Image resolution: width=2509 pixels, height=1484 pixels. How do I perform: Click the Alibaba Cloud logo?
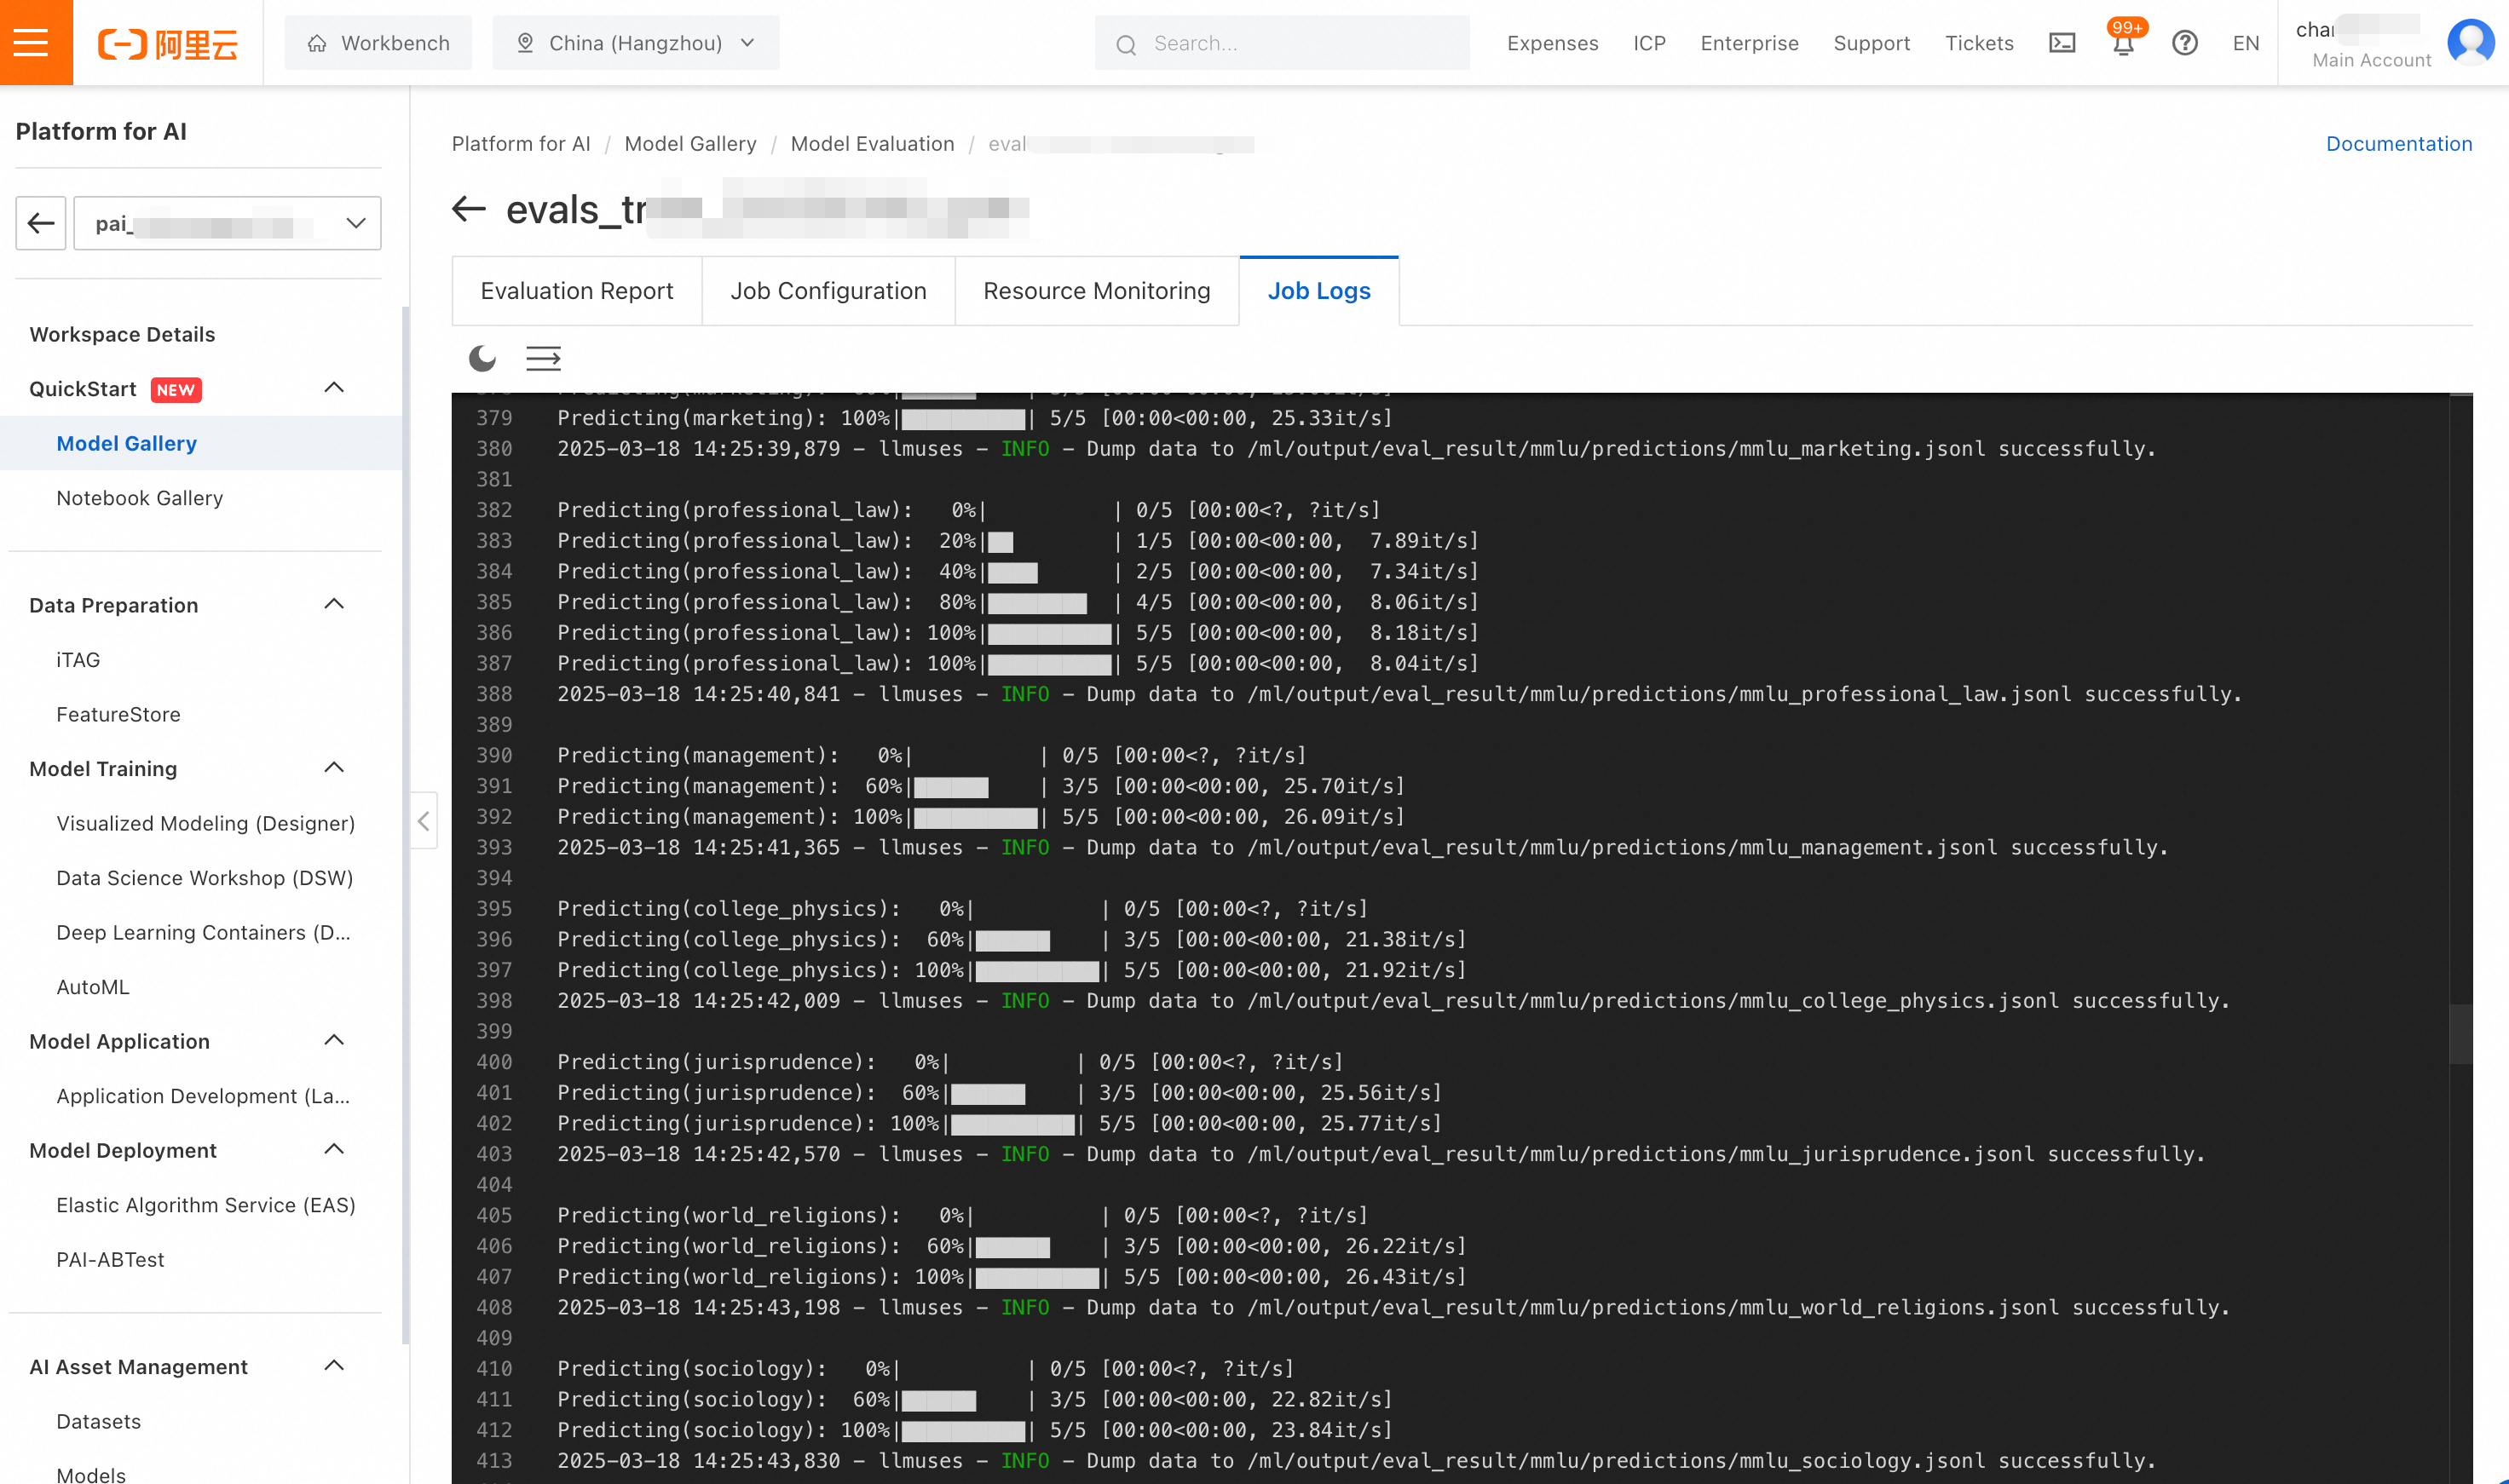pyautogui.click(x=167, y=43)
